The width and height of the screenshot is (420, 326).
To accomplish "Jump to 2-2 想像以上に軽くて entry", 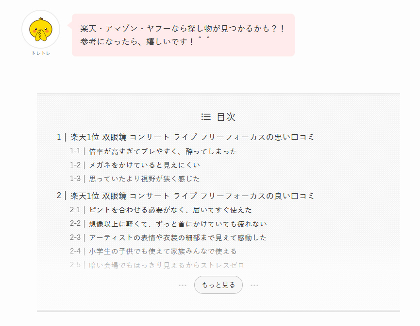I will pos(178,224).
